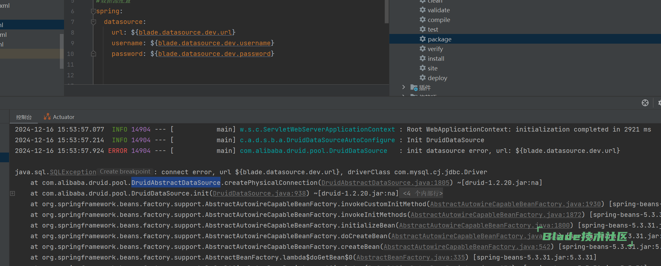Collapse the datasource: block fold marker
Viewport: 661px width, 266px height.
(93, 22)
